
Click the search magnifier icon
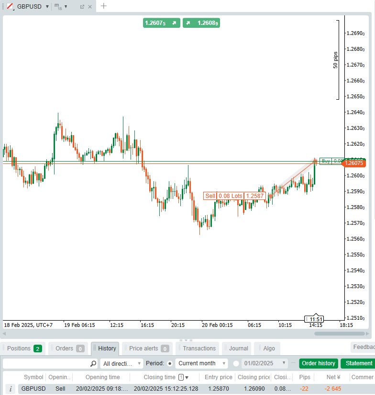click(x=93, y=363)
